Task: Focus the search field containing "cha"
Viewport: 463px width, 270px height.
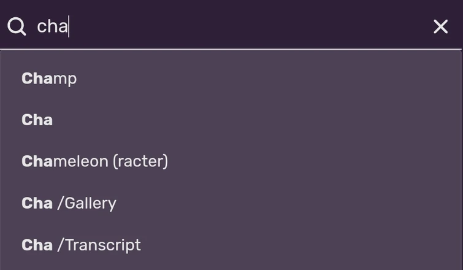Action: 233,26
